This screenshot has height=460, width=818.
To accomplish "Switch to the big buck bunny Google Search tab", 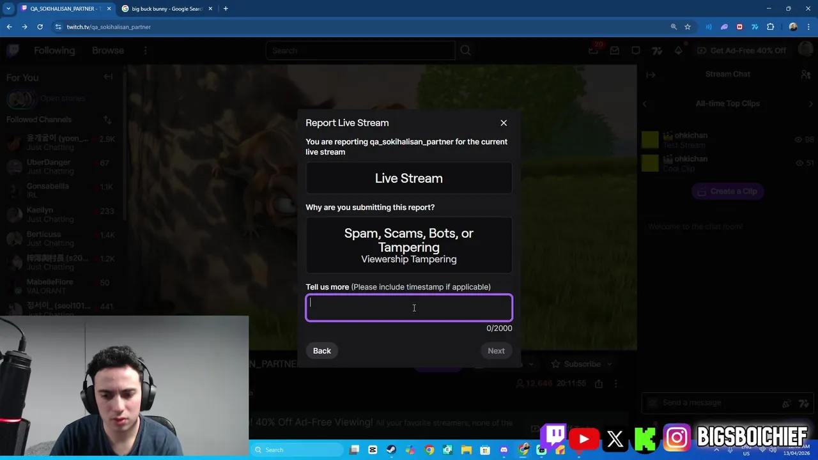I will 166,9.
